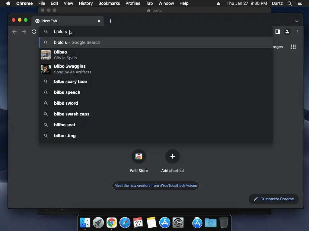Open the Downloads folder in the dock

pos(210,223)
